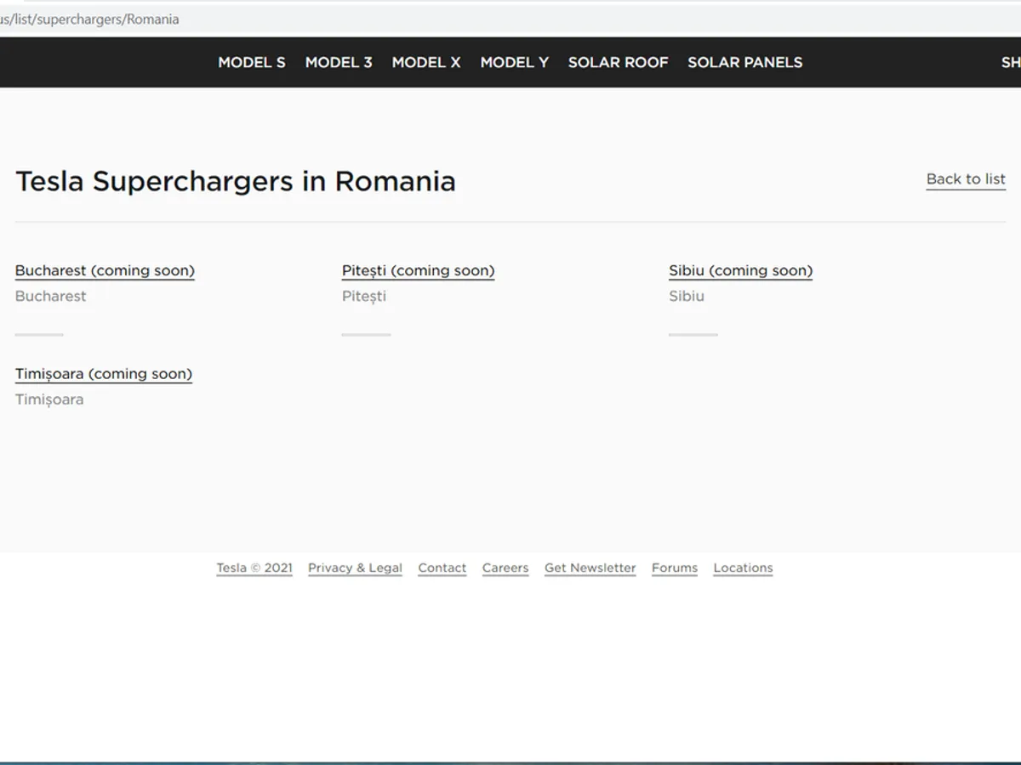1021x765 pixels.
Task: Click the partially visible Shop menu item
Action: tap(1010, 62)
